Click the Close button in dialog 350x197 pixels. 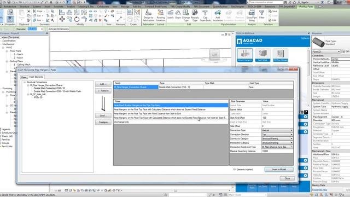pos(287,178)
